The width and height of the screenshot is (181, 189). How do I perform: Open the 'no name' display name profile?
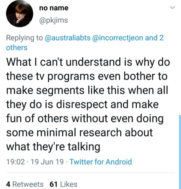[x=53, y=8]
